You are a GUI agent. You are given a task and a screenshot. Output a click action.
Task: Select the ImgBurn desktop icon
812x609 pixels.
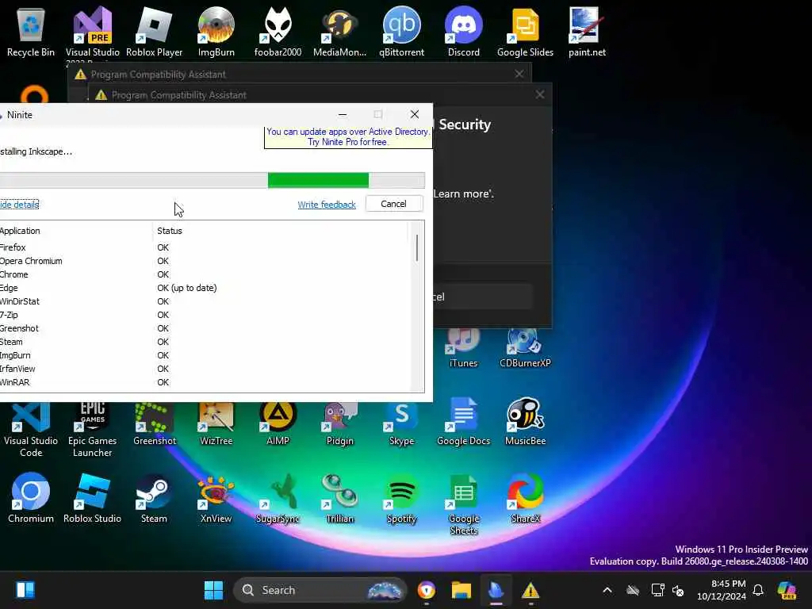[216, 31]
